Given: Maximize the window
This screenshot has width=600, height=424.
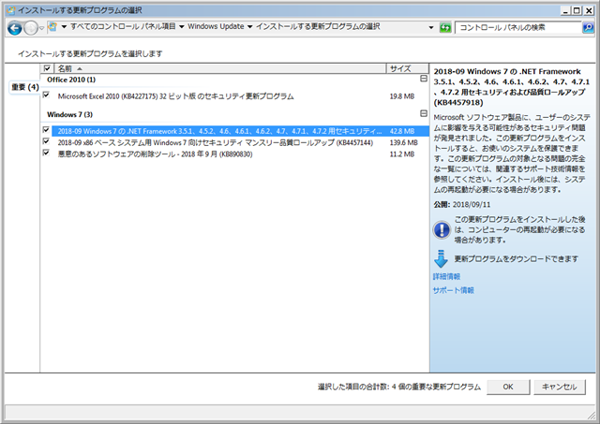Looking at the screenshot, I should (577, 10).
